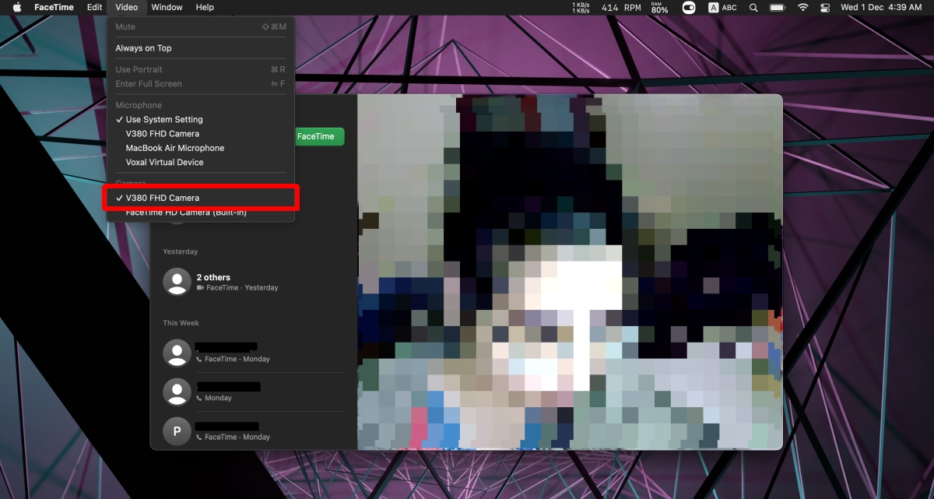The height and width of the screenshot is (499, 934).
Task: Select checked V380 FHD Camera under Camera
Action: [201, 198]
